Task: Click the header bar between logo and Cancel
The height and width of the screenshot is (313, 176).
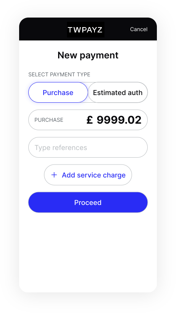Action: 117,29
